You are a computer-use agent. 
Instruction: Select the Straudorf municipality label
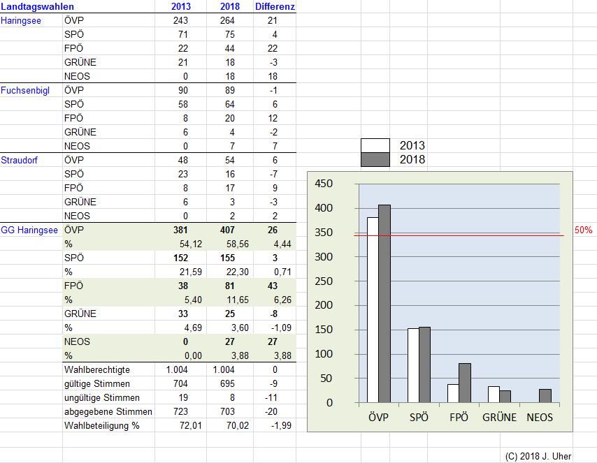click(20, 161)
